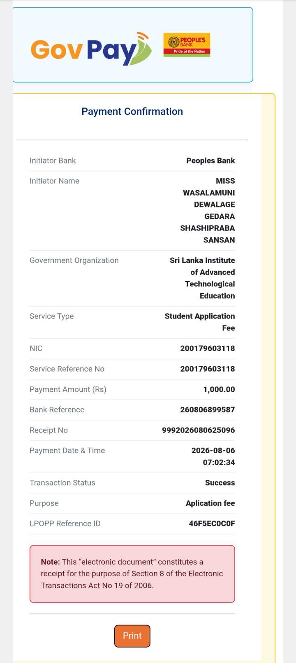Select the Government Organization name text

click(202, 278)
